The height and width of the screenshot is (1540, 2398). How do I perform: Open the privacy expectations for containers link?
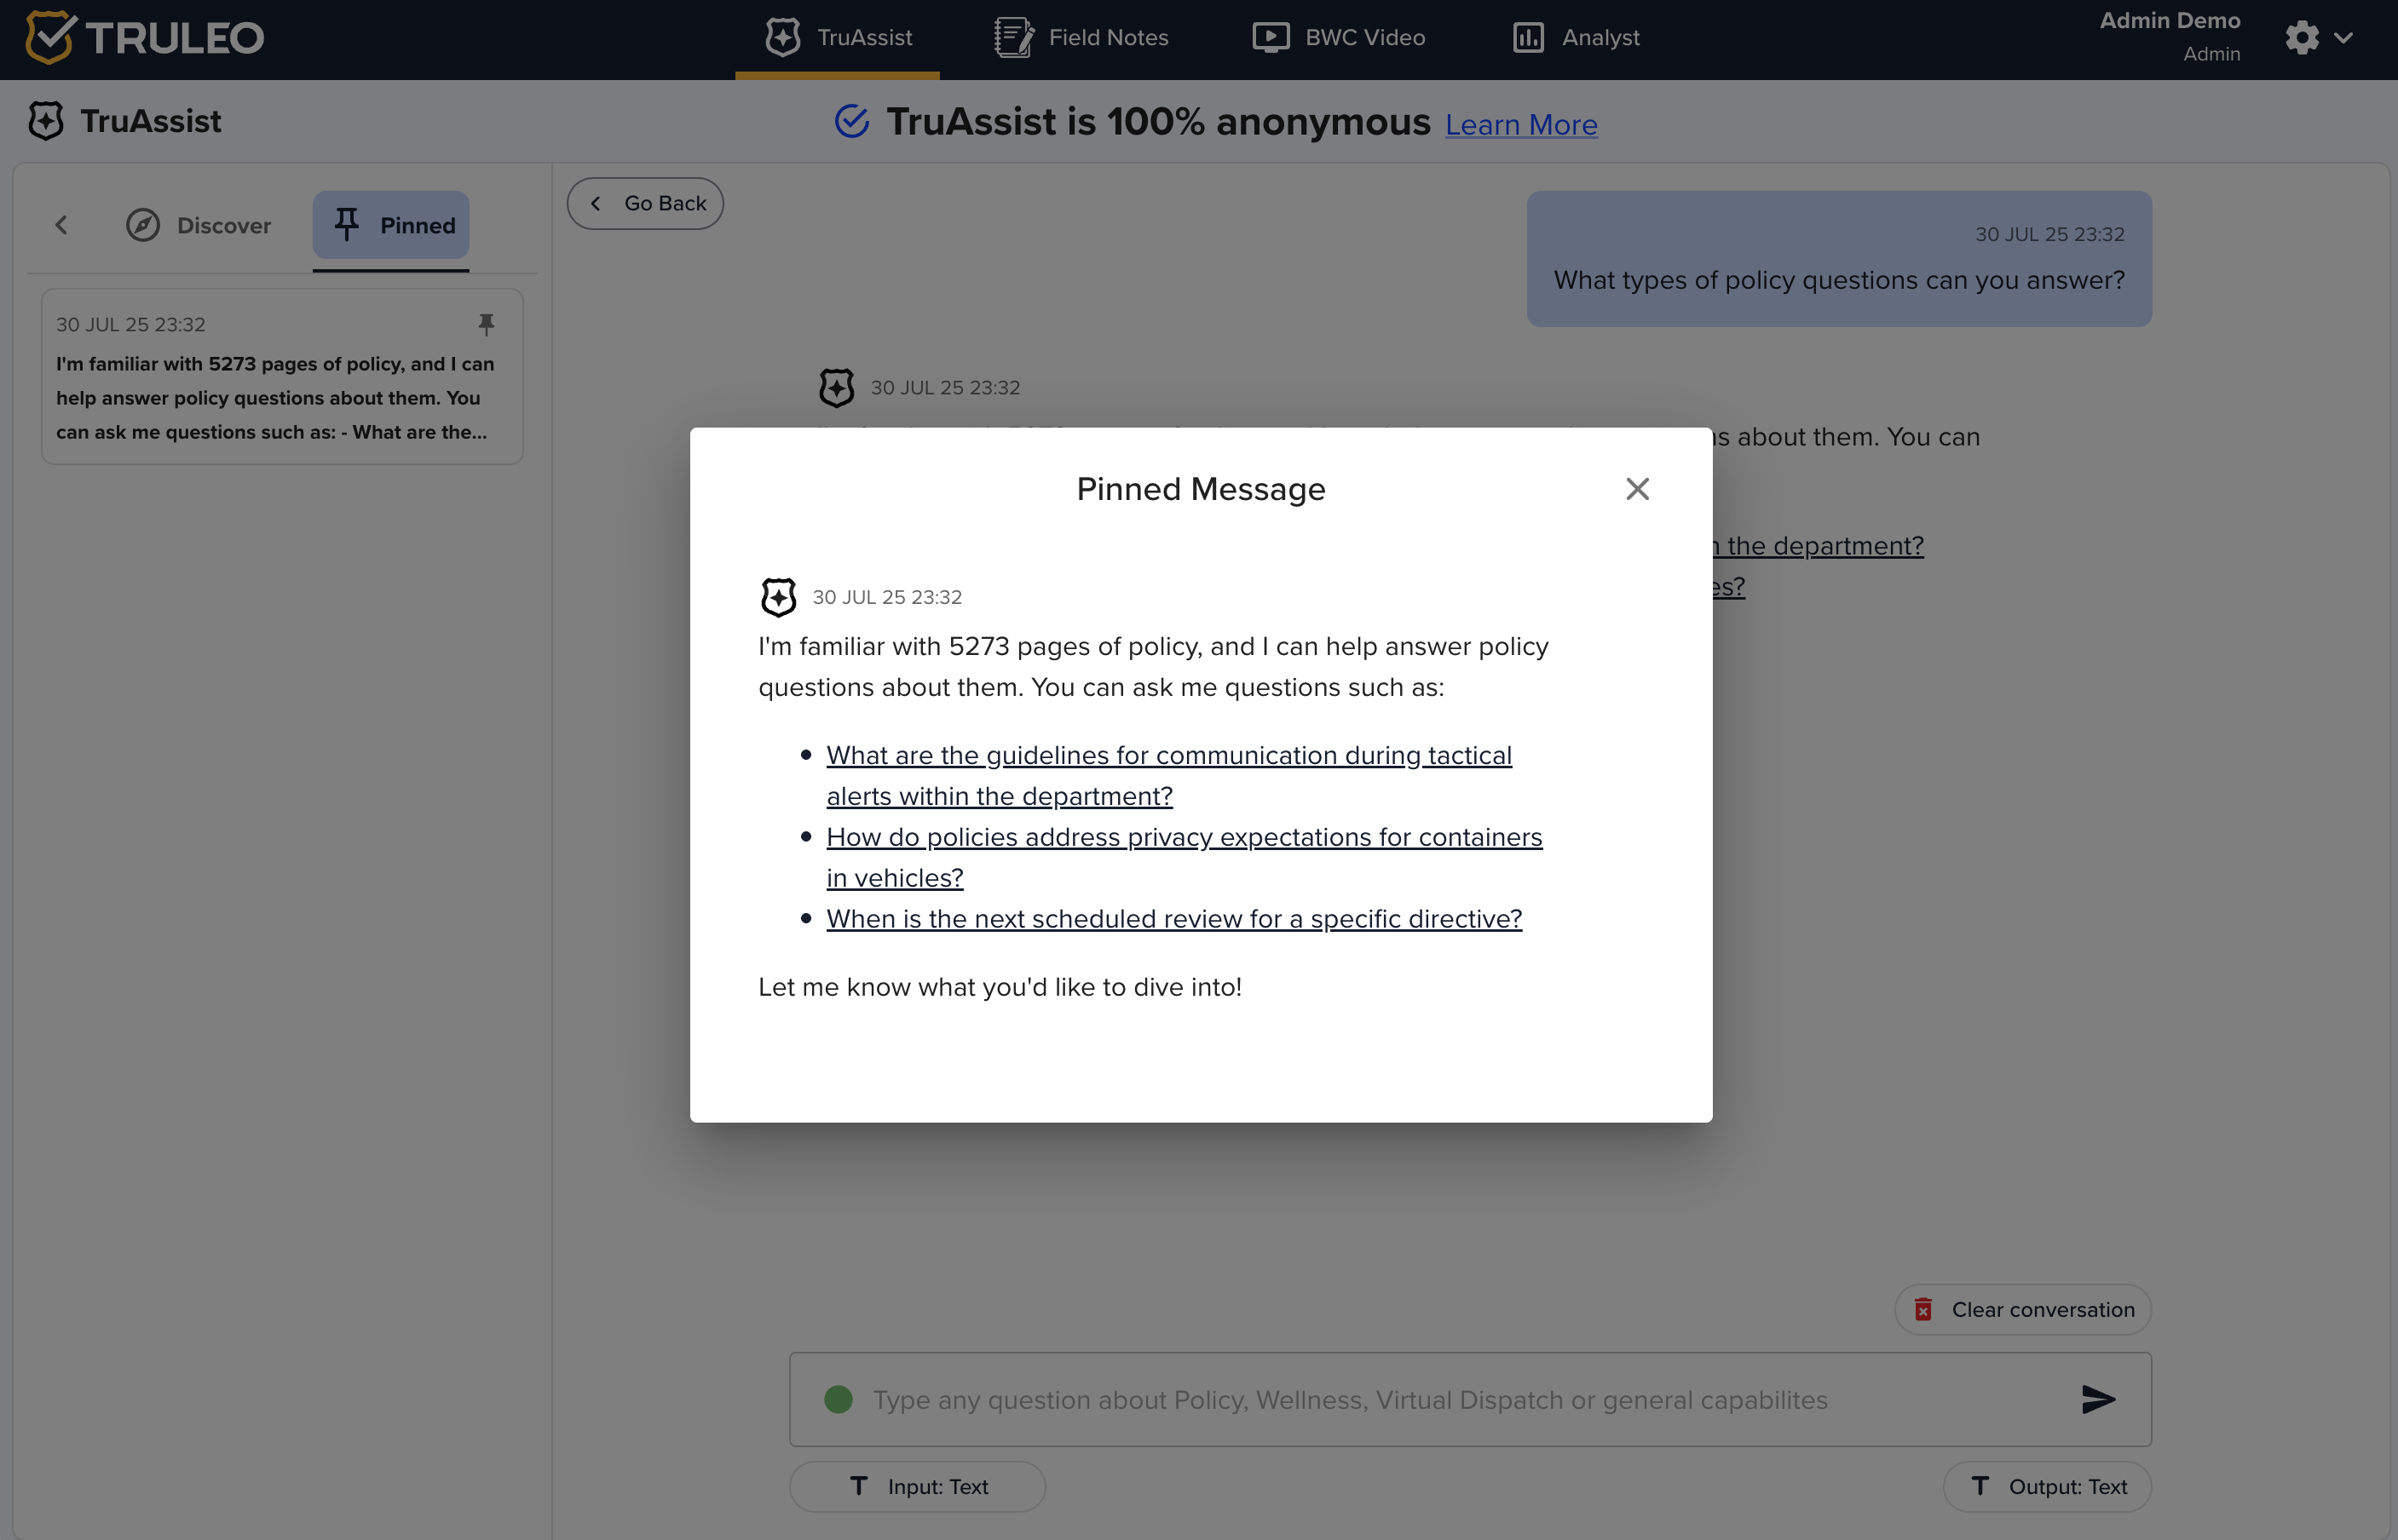(x=1185, y=857)
